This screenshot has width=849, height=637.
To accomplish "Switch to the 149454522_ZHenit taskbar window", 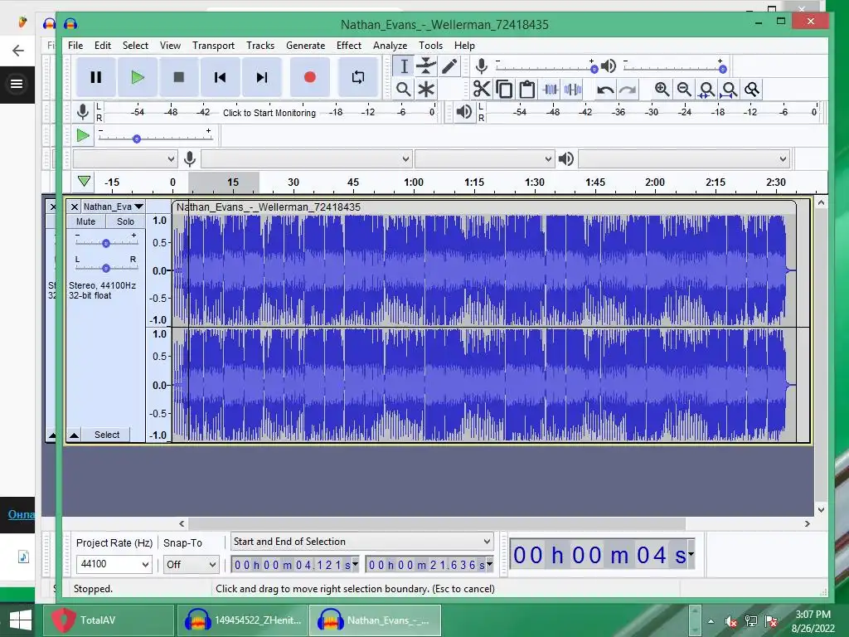I will 242,620.
